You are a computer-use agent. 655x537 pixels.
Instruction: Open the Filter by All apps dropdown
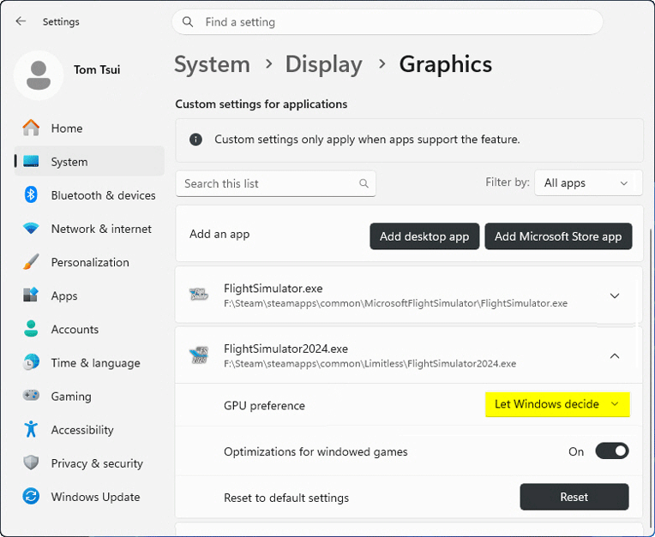point(587,183)
